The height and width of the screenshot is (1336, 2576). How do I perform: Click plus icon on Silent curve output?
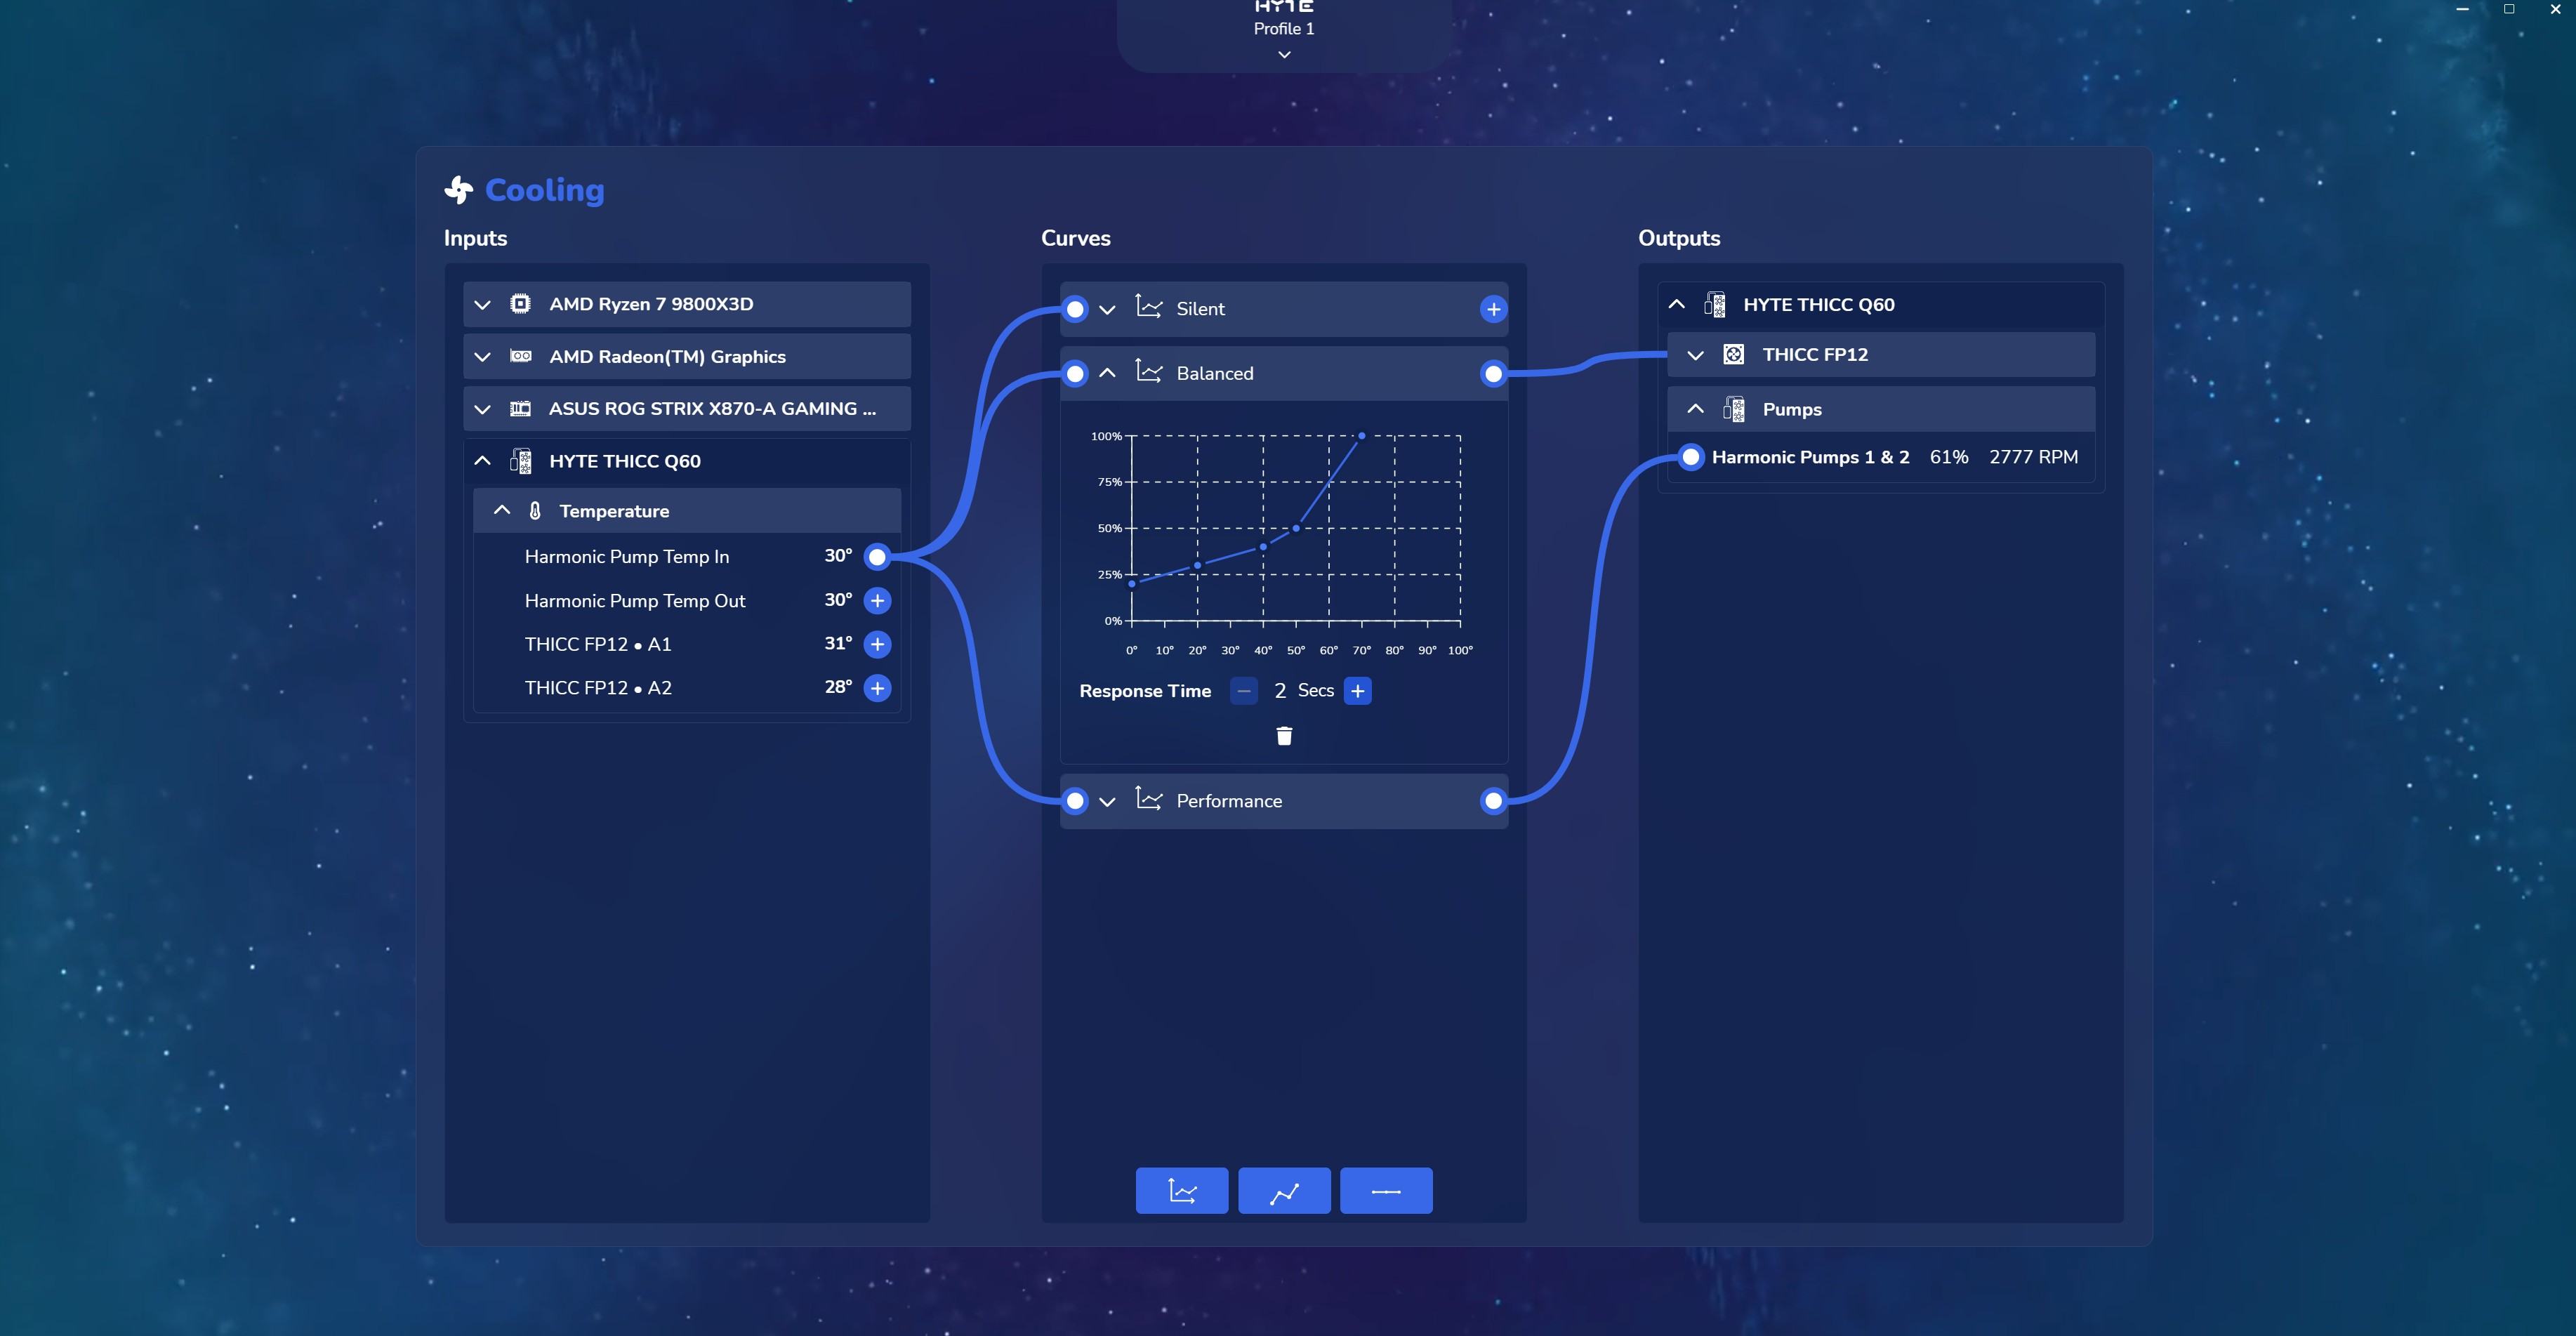pyautogui.click(x=1493, y=309)
